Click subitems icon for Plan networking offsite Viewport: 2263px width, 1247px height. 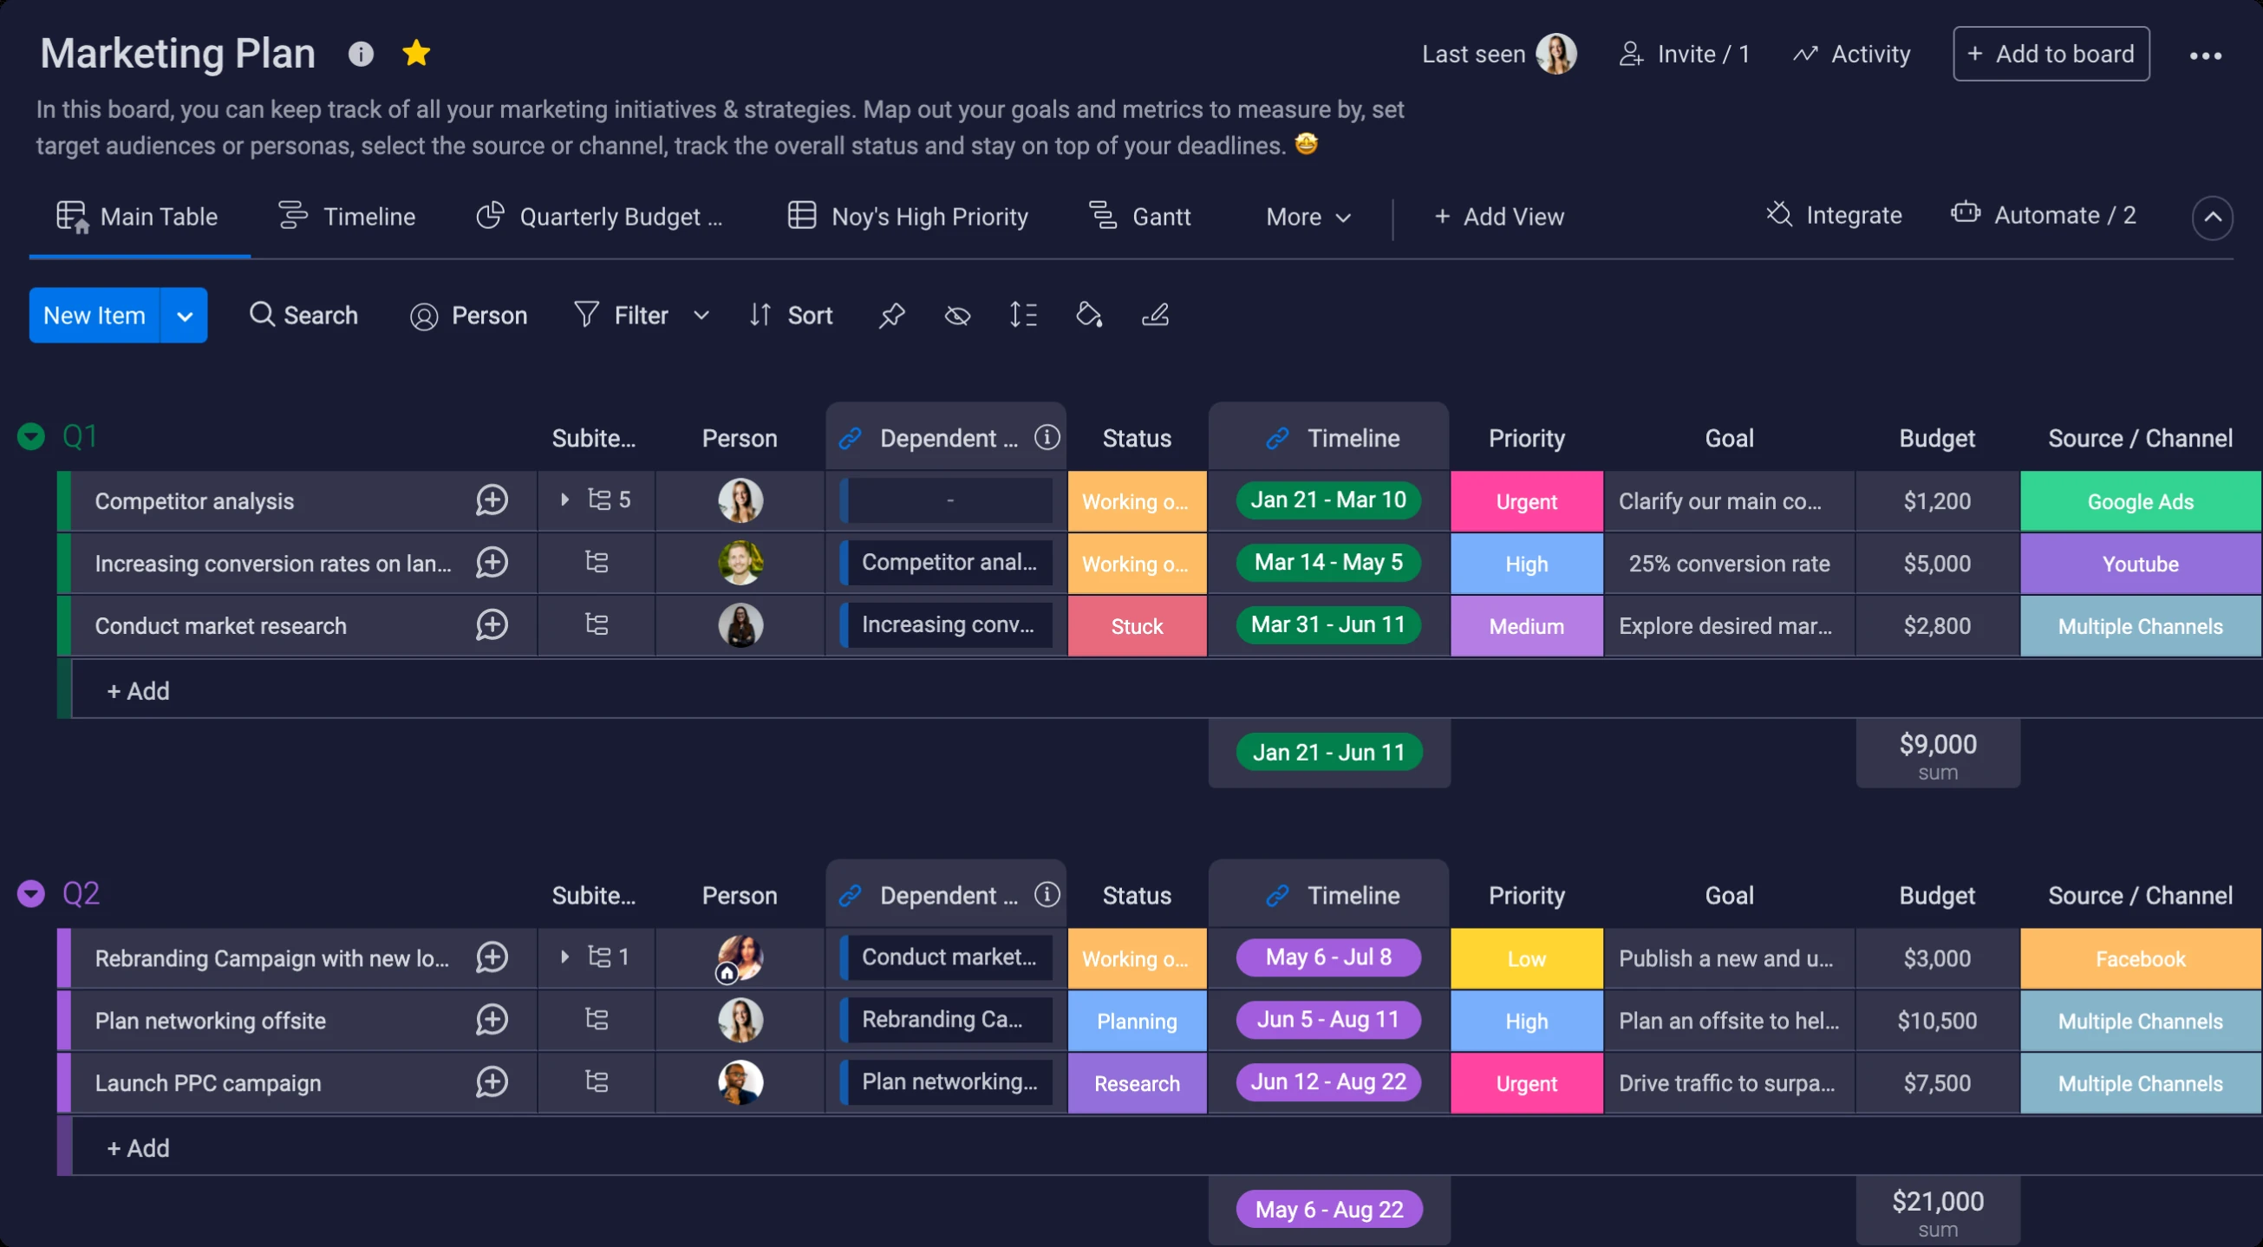597,1020
